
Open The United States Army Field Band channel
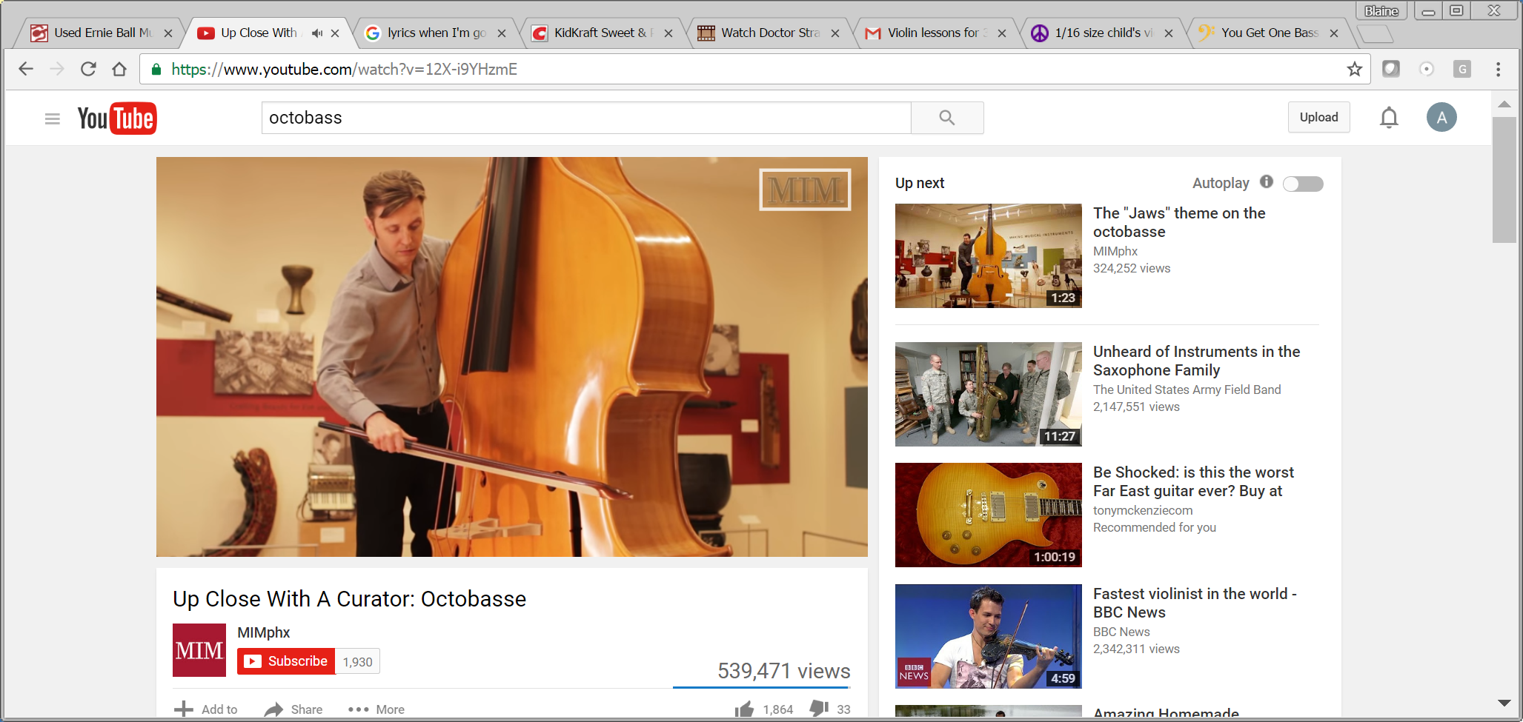coord(1187,390)
